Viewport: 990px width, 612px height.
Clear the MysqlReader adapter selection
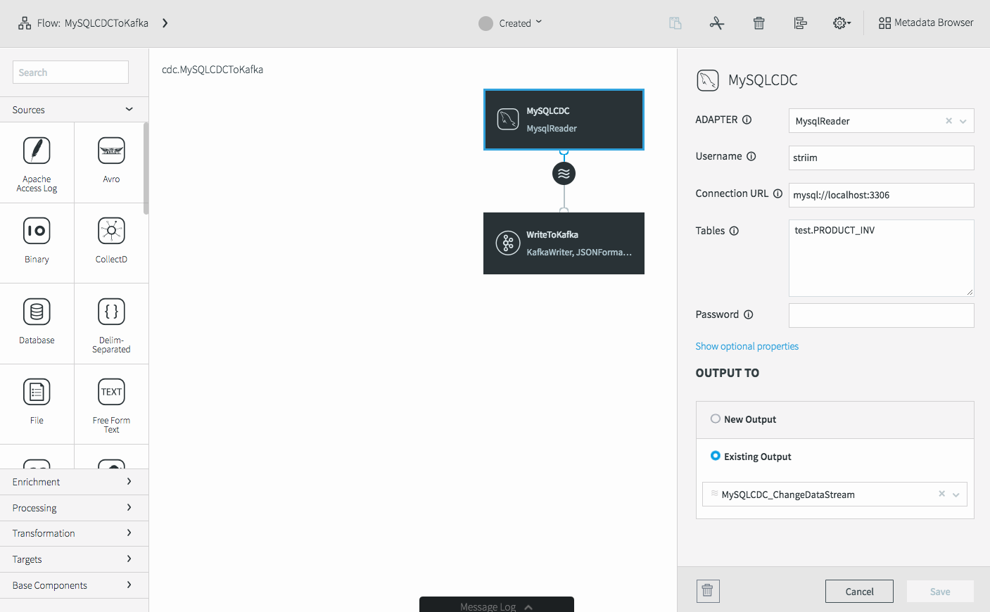click(x=948, y=121)
